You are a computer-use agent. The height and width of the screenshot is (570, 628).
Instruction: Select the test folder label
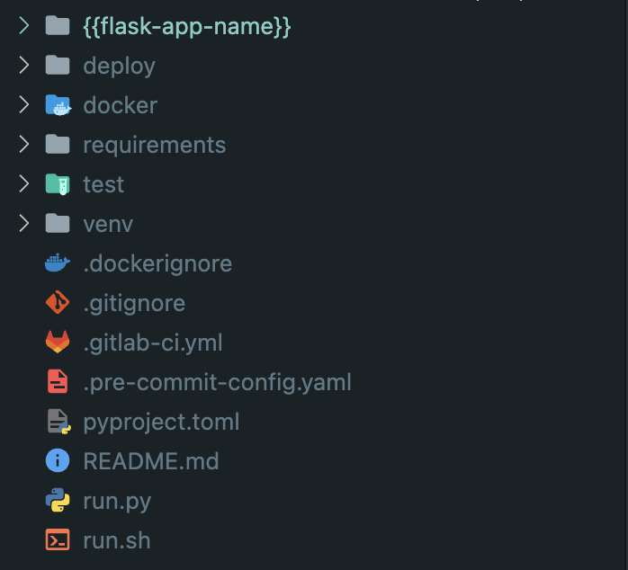[103, 184]
